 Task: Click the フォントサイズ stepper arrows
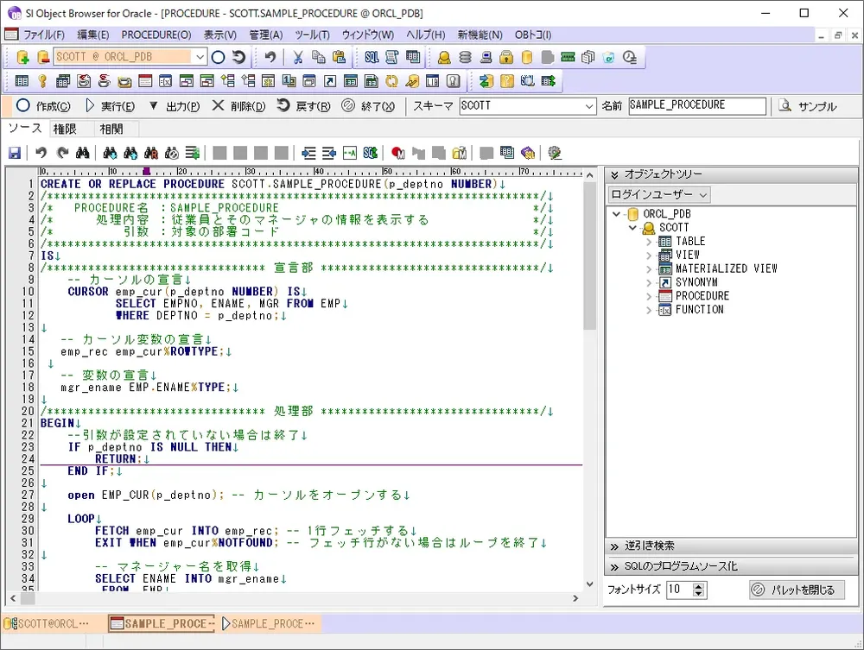point(699,590)
